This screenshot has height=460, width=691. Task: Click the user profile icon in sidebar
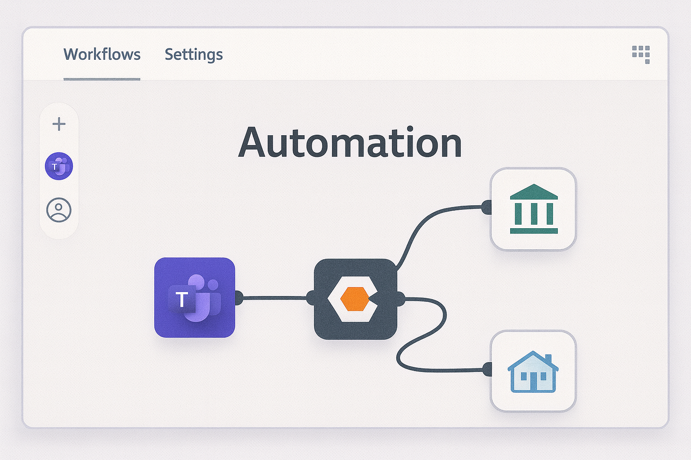(58, 209)
